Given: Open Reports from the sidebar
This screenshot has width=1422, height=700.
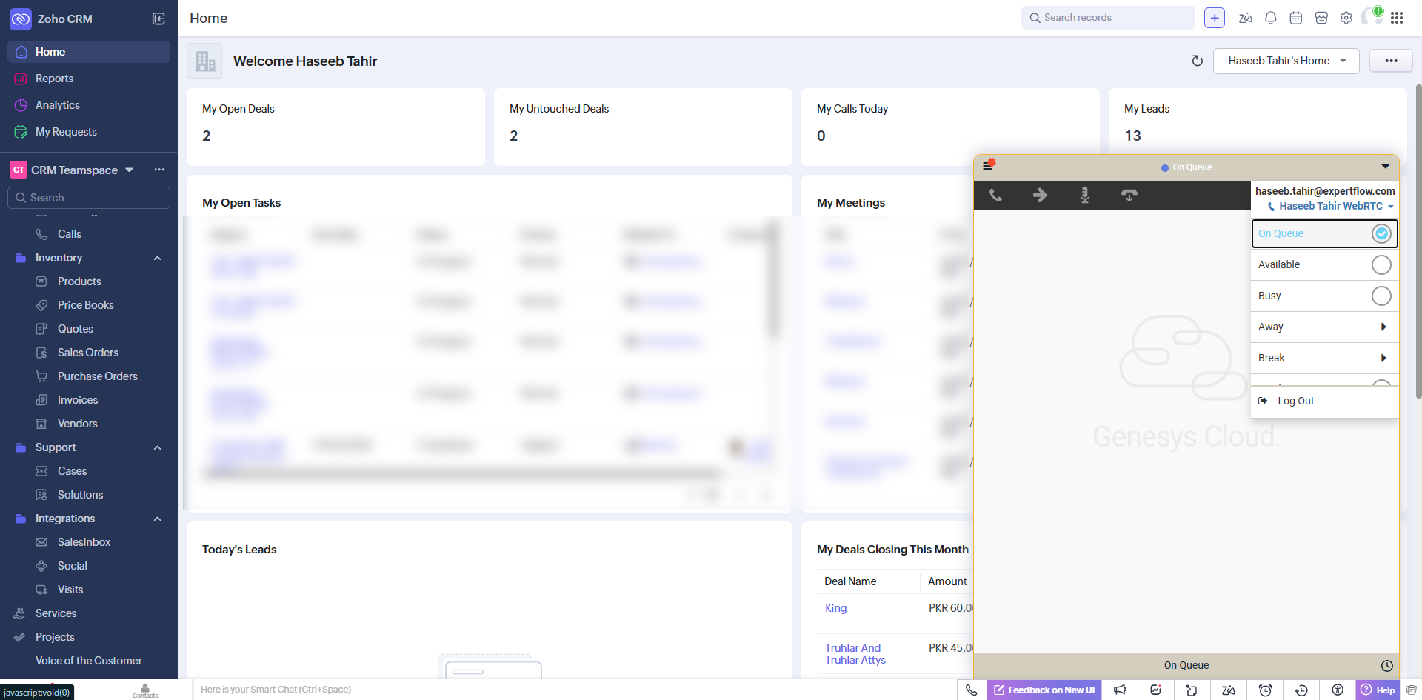Looking at the screenshot, I should pyautogui.click(x=54, y=79).
